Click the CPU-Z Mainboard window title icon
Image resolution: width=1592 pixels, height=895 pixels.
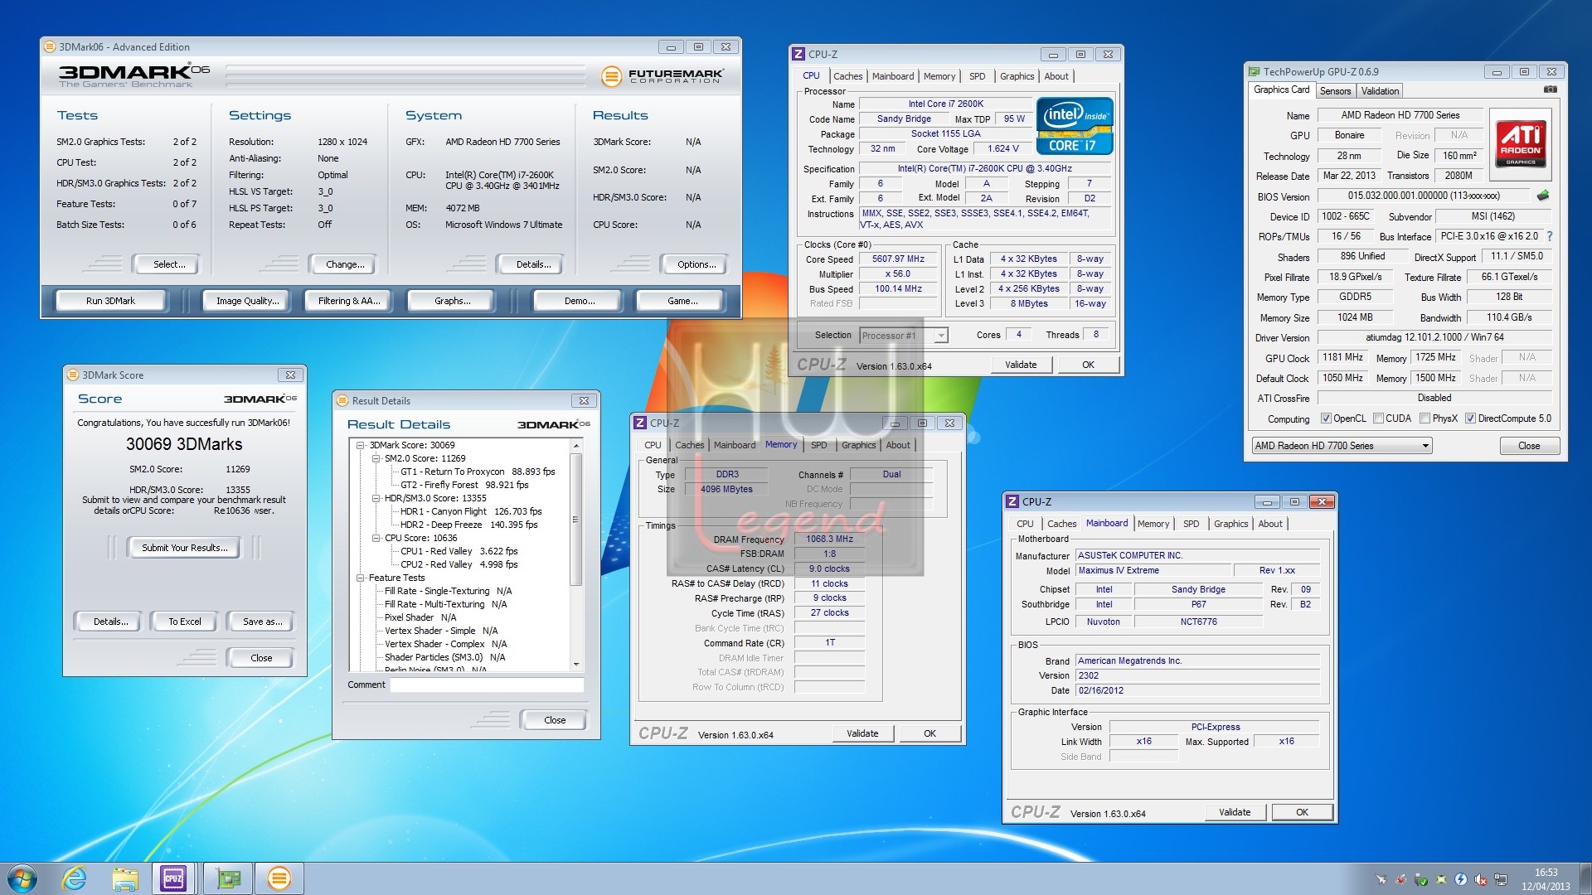tap(1012, 501)
